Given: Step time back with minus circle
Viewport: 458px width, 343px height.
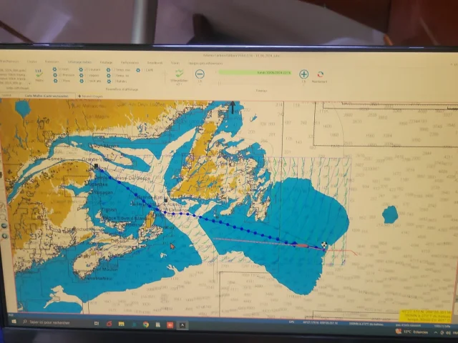Looking at the screenshot, I should tap(200, 74).
